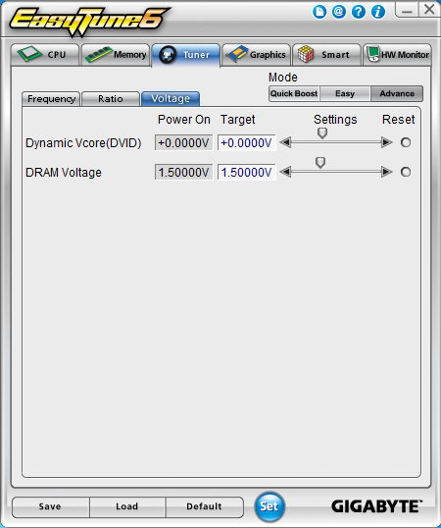The image size is (441, 528).
Task: Open the HW Monitor tab
Action: click(397, 55)
